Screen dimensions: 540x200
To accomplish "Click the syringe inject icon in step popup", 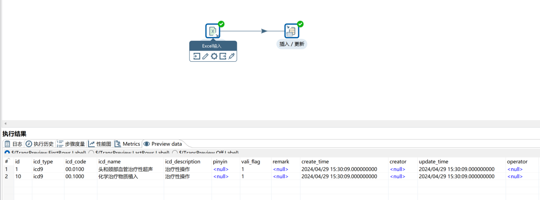I will (231, 56).
